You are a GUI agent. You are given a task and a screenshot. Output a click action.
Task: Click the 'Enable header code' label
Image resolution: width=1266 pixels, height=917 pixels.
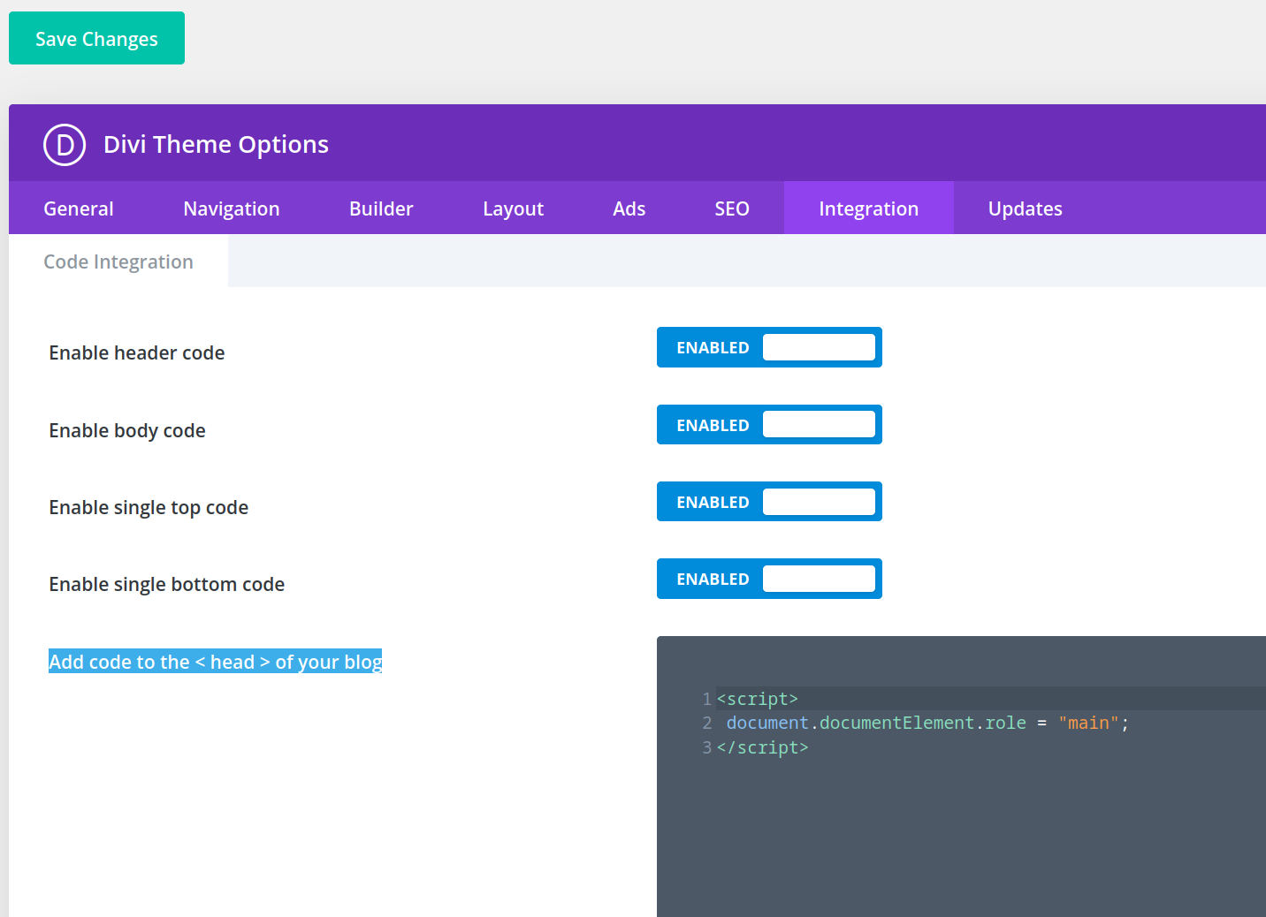137,352
